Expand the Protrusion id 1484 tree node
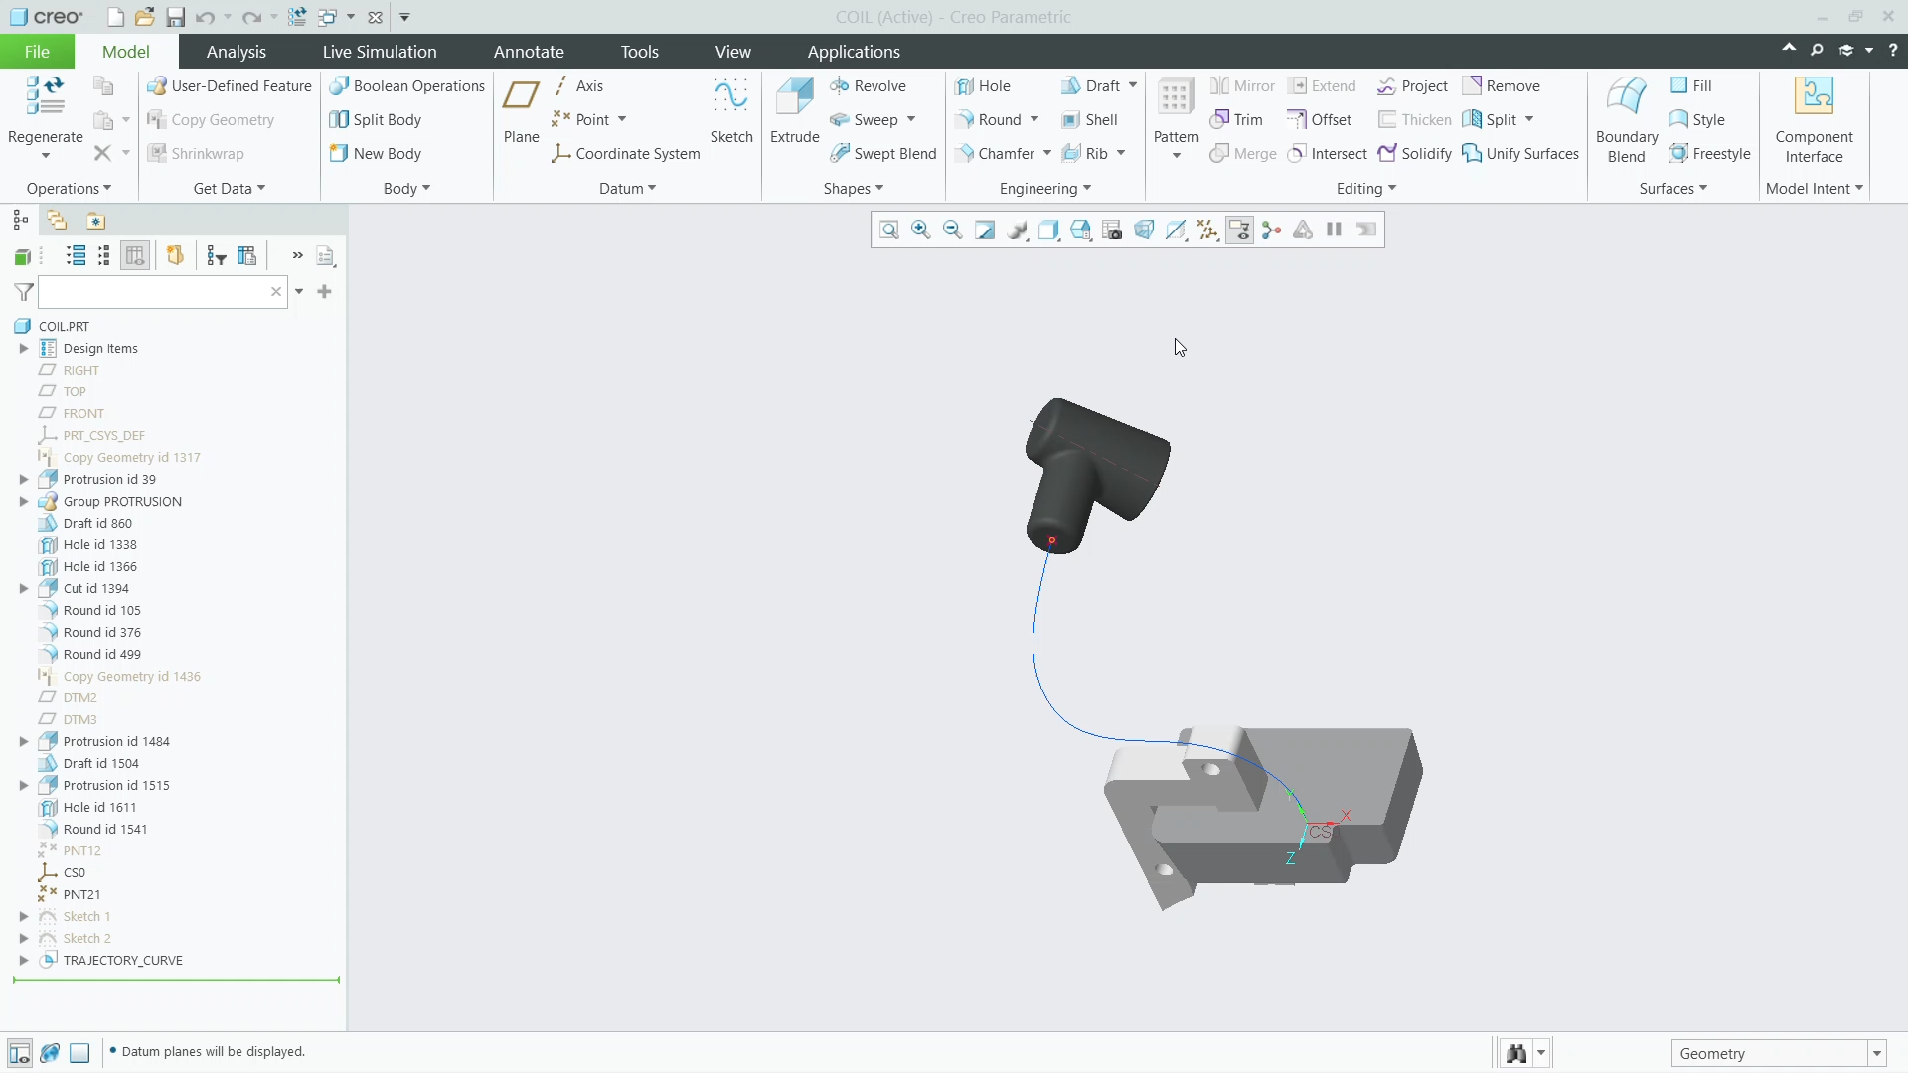The width and height of the screenshot is (1908, 1073). [x=23, y=741]
